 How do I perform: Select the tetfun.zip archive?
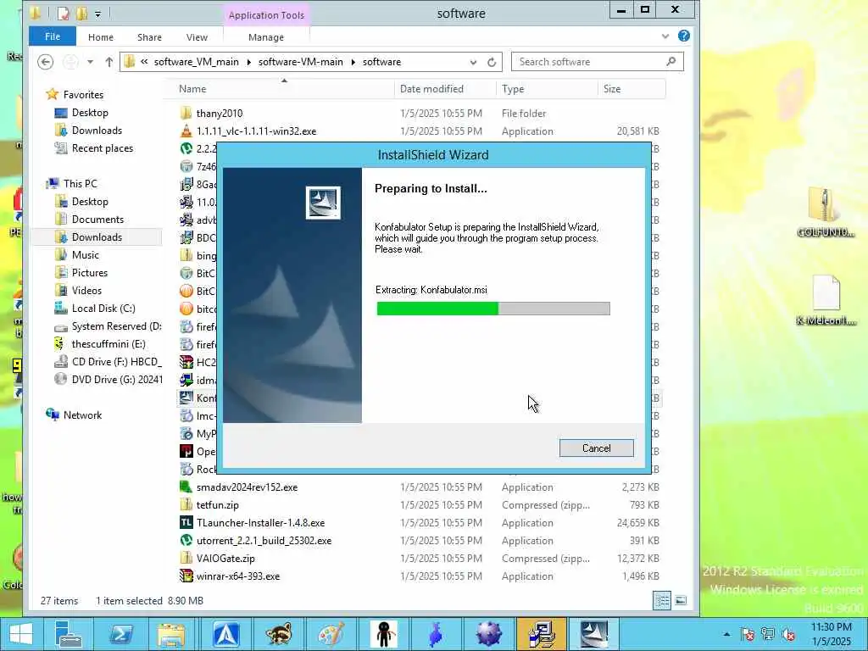(x=218, y=505)
